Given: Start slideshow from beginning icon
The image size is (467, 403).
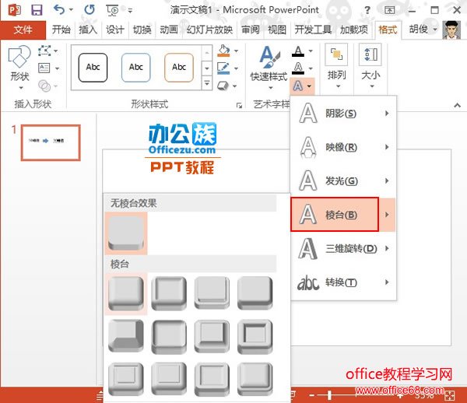Looking at the screenshot, I should pos(113,10).
